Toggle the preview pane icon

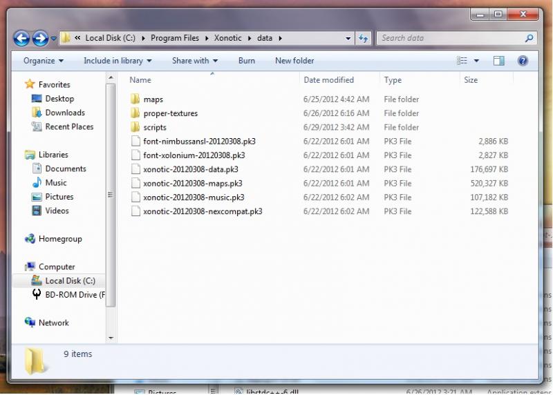pos(499,61)
